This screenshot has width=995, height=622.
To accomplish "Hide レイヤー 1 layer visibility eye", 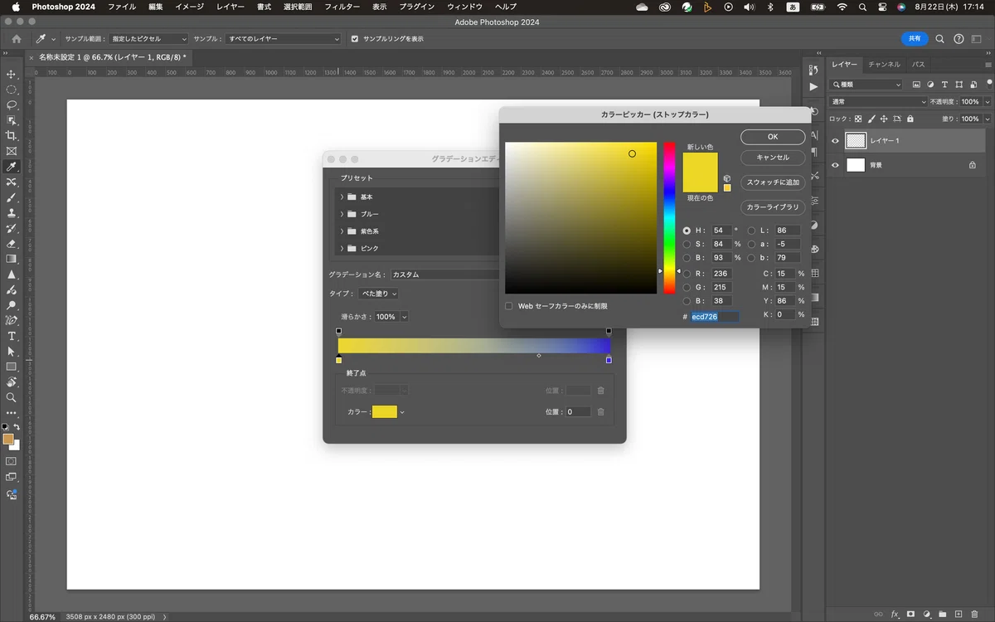I will coord(835,141).
